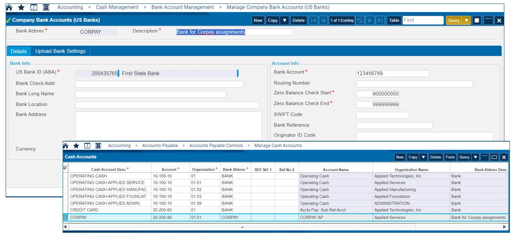516x238 pixels.
Task: Click the home icon in the top breadcrumb bar
Action: pos(9,7)
